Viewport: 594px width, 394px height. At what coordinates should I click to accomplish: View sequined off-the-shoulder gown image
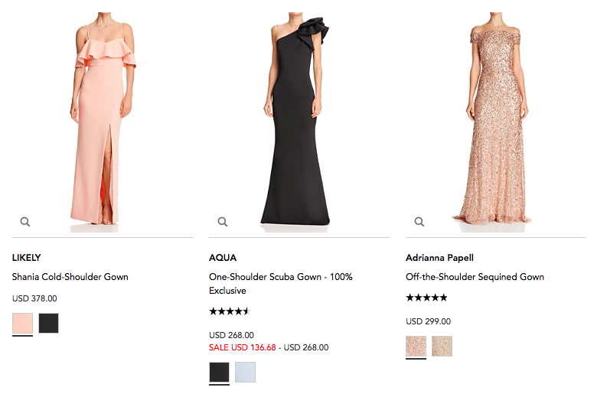point(495,122)
